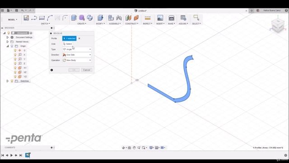Open the SKETCH menu
Viewport: 289px width, 163px height.
point(45,24)
